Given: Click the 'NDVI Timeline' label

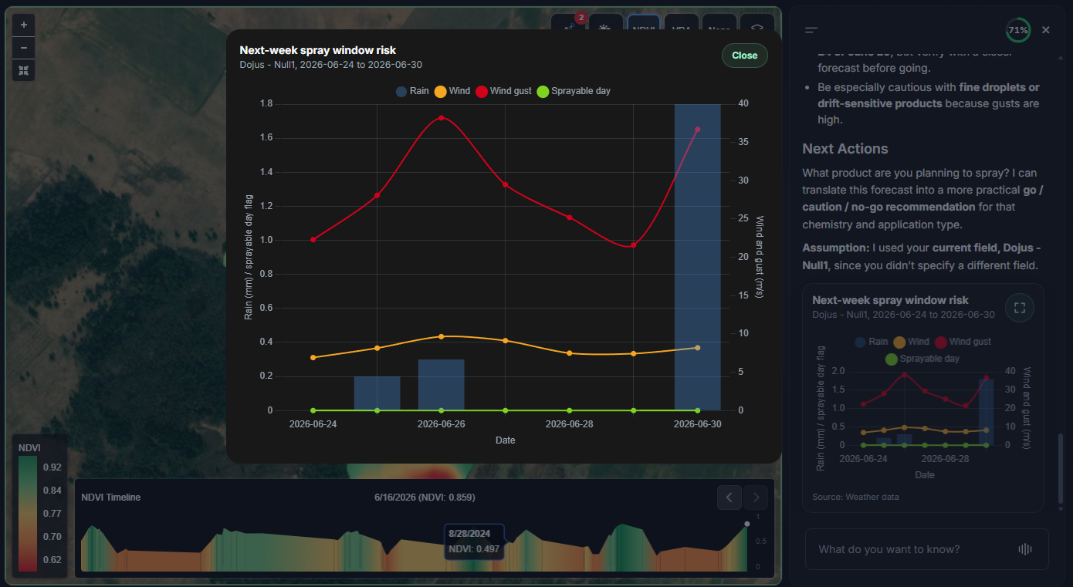Looking at the screenshot, I should tap(111, 498).
